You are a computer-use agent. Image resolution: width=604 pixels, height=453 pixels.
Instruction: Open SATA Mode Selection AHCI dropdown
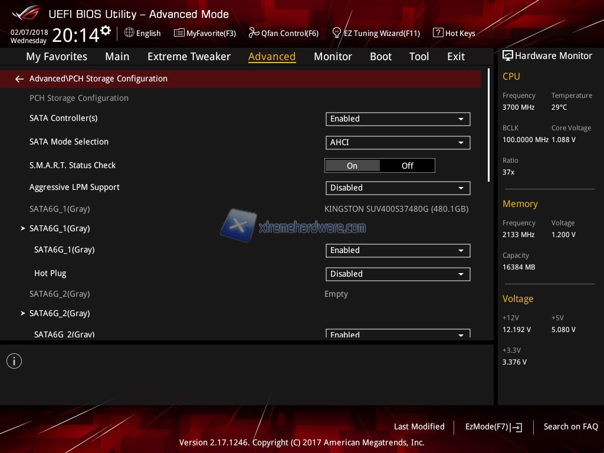398,143
